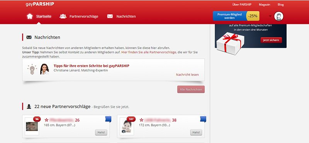
Task: Click the -25% discount badge
Action: tap(253, 16)
